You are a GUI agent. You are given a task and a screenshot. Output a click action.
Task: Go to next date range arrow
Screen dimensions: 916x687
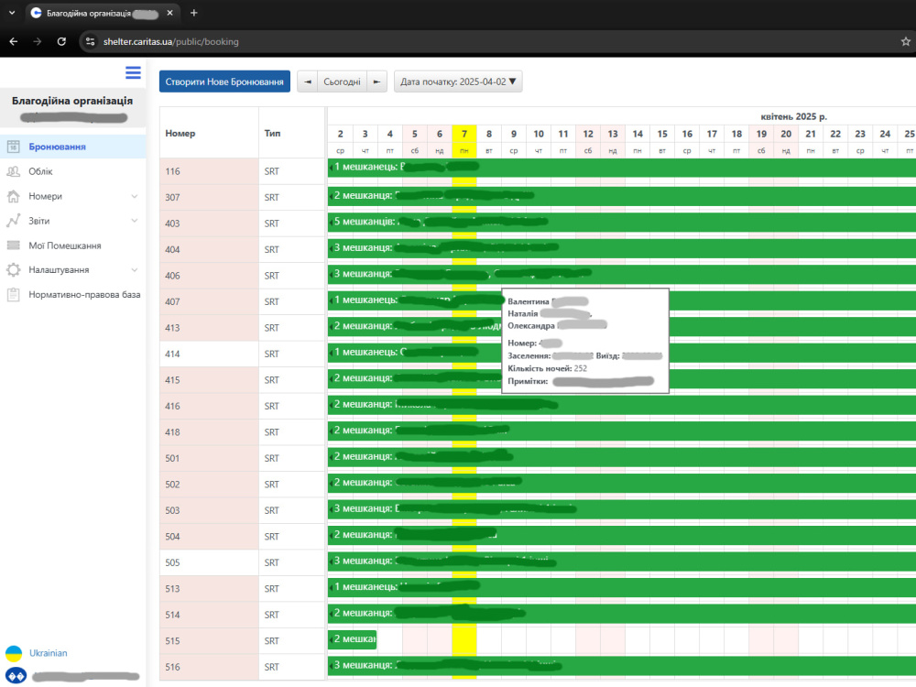coord(376,82)
